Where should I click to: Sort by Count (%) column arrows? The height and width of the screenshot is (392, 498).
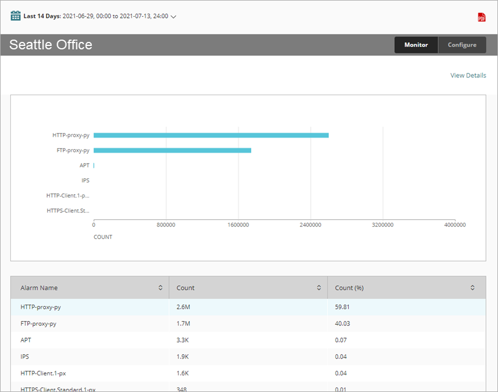coord(472,288)
